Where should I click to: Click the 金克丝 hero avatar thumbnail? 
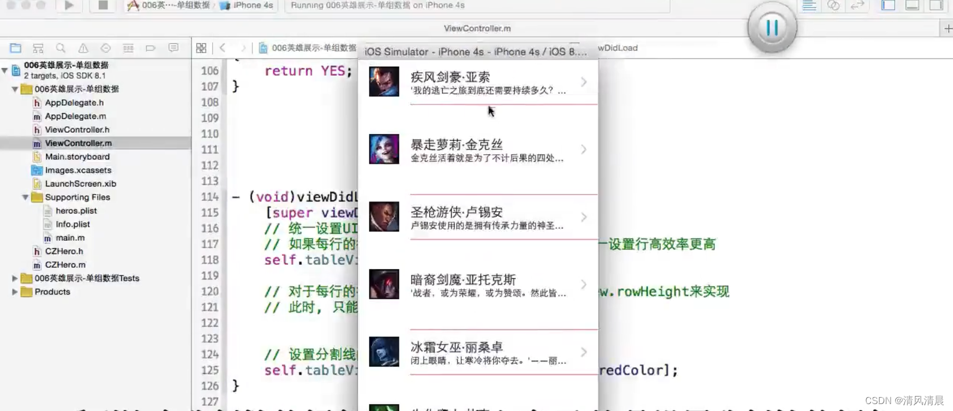click(384, 149)
